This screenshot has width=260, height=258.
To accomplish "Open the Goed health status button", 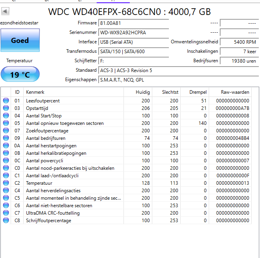I will point(20,40).
